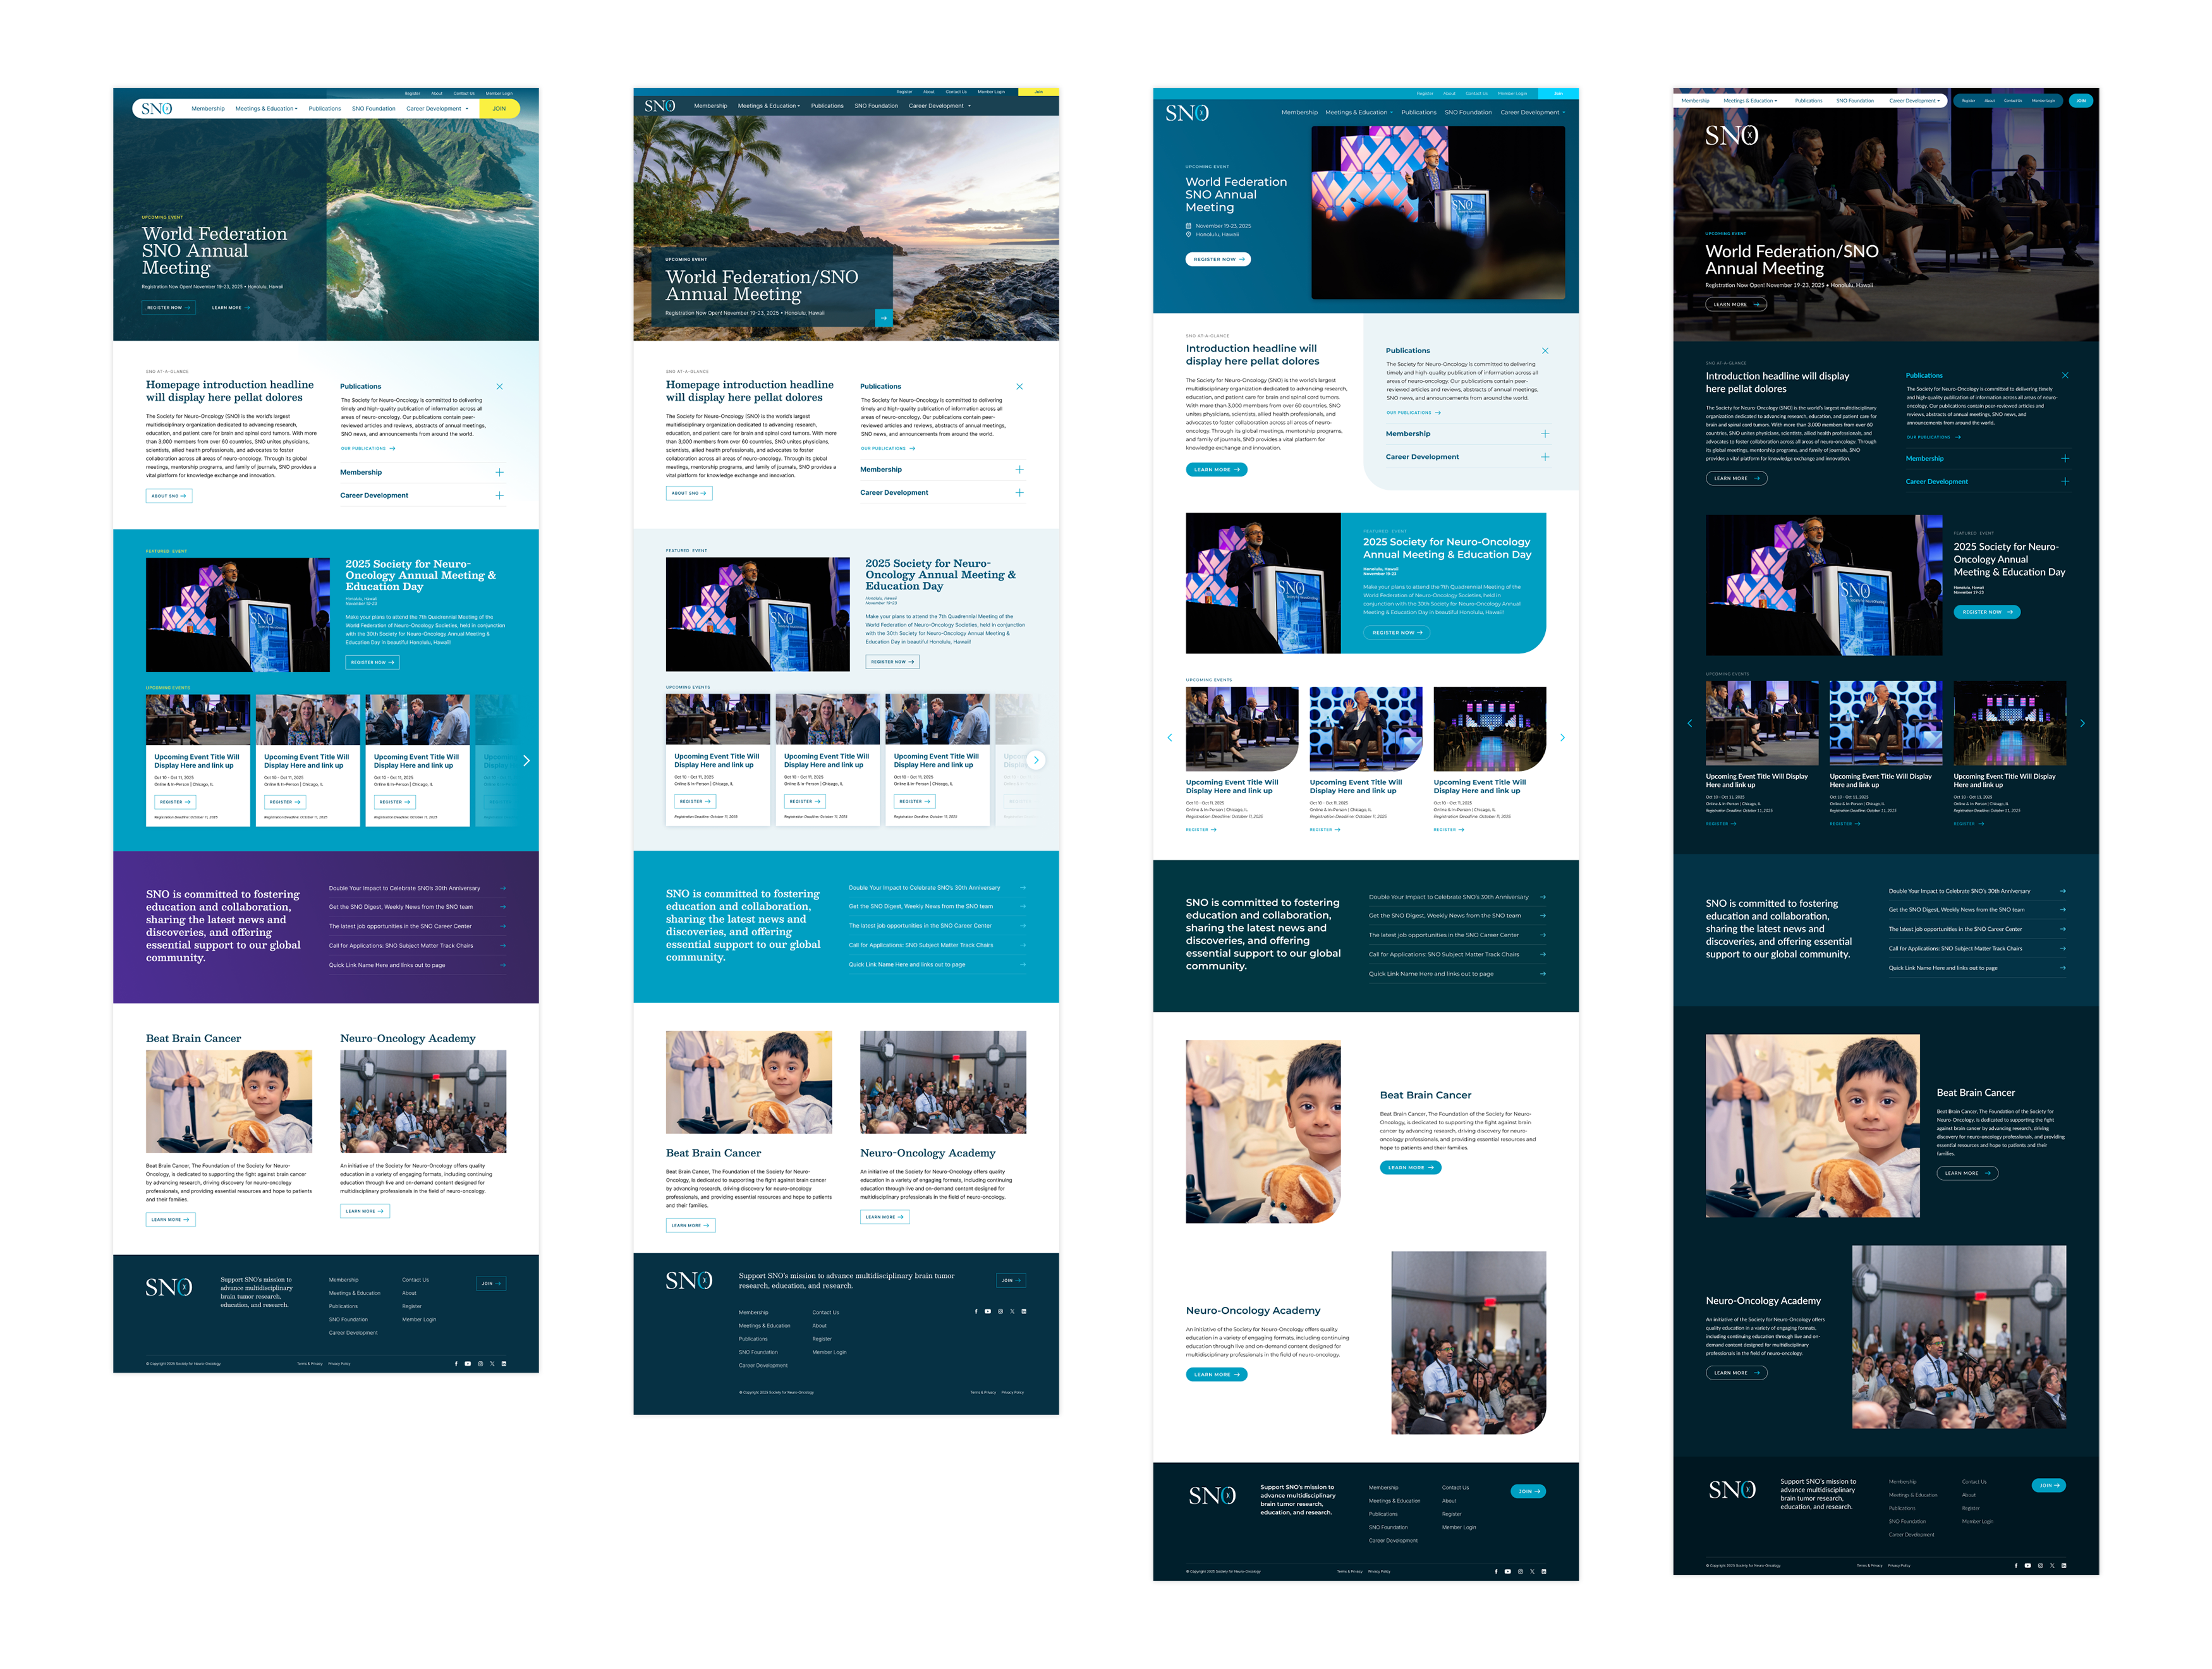
Task: Advance events carousel arrow in palm-beach mockup
Action: click(1036, 760)
